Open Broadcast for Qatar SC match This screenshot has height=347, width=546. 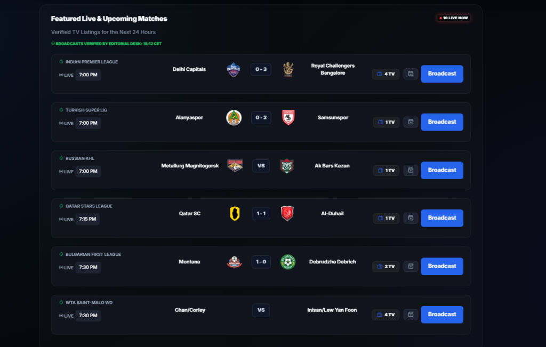pos(441,218)
